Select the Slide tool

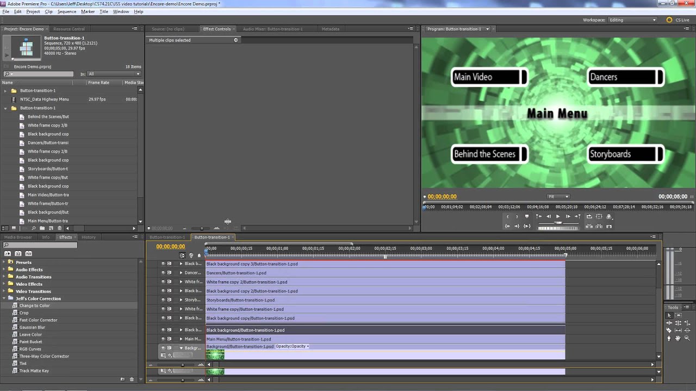click(x=687, y=330)
